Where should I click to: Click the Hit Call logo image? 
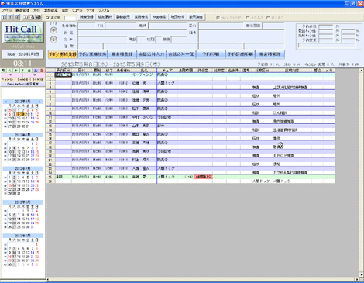(x=22, y=33)
